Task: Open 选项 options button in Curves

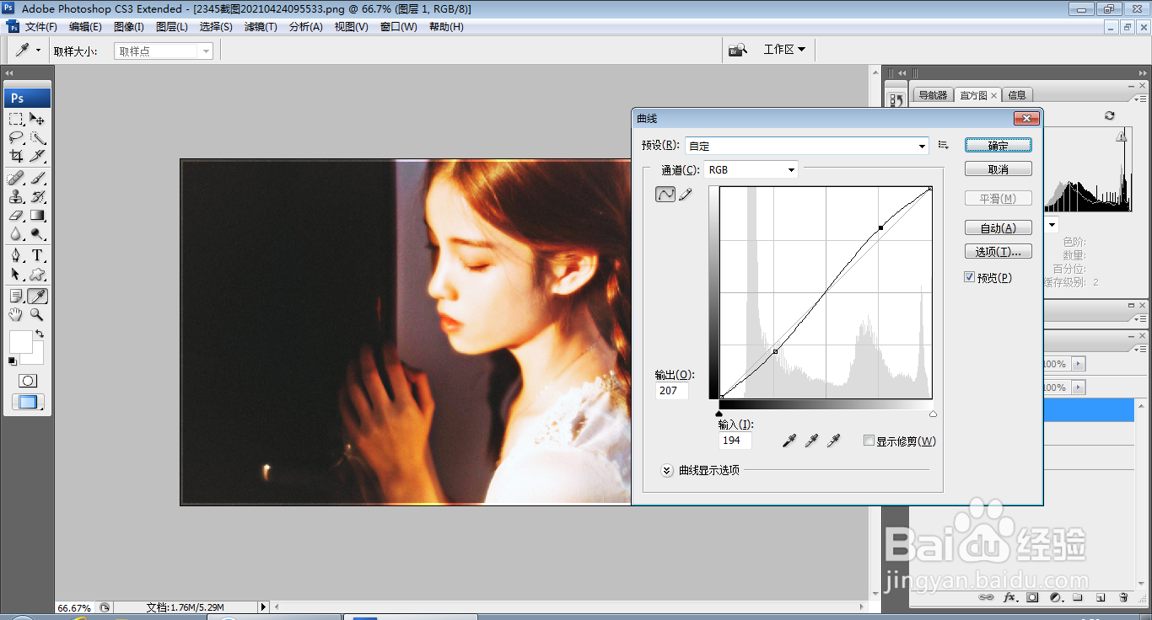Action: pyautogui.click(x=999, y=252)
